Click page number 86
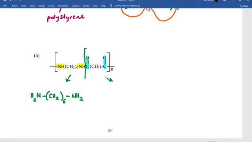Image resolution: width=252 pixels, height=142 pixels. click(x=110, y=131)
